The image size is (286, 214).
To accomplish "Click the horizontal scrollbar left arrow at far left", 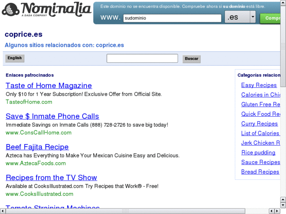I will point(2,211).
